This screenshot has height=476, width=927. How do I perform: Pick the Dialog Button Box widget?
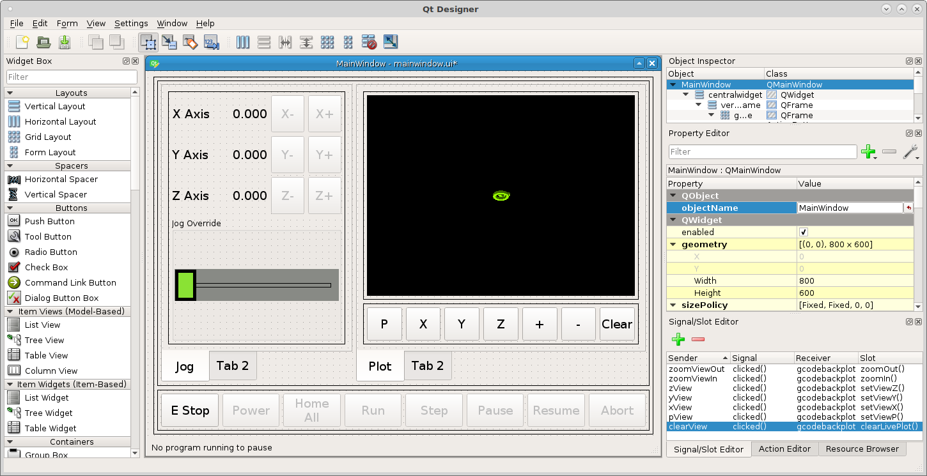point(61,298)
